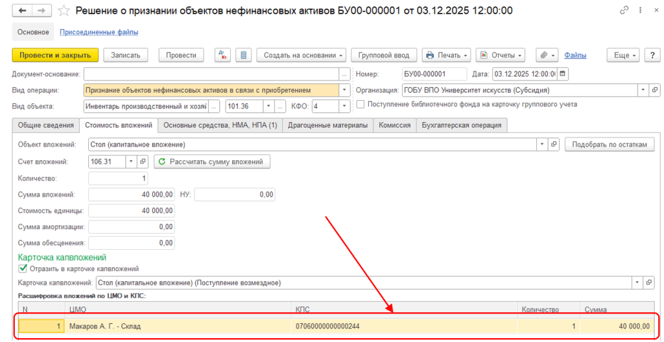The width and height of the screenshot is (664, 342).
Task: Click the document structure list icon
Action: pyautogui.click(x=244, y=55)
